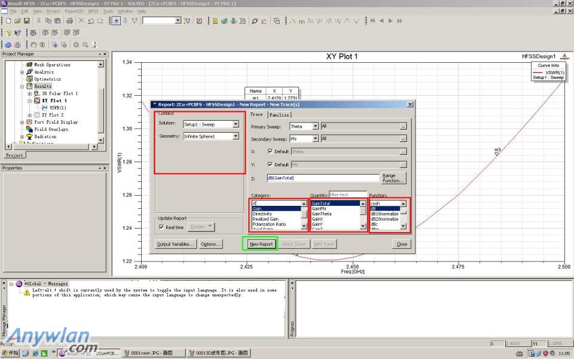Click the Undo arrow icon

91,21
